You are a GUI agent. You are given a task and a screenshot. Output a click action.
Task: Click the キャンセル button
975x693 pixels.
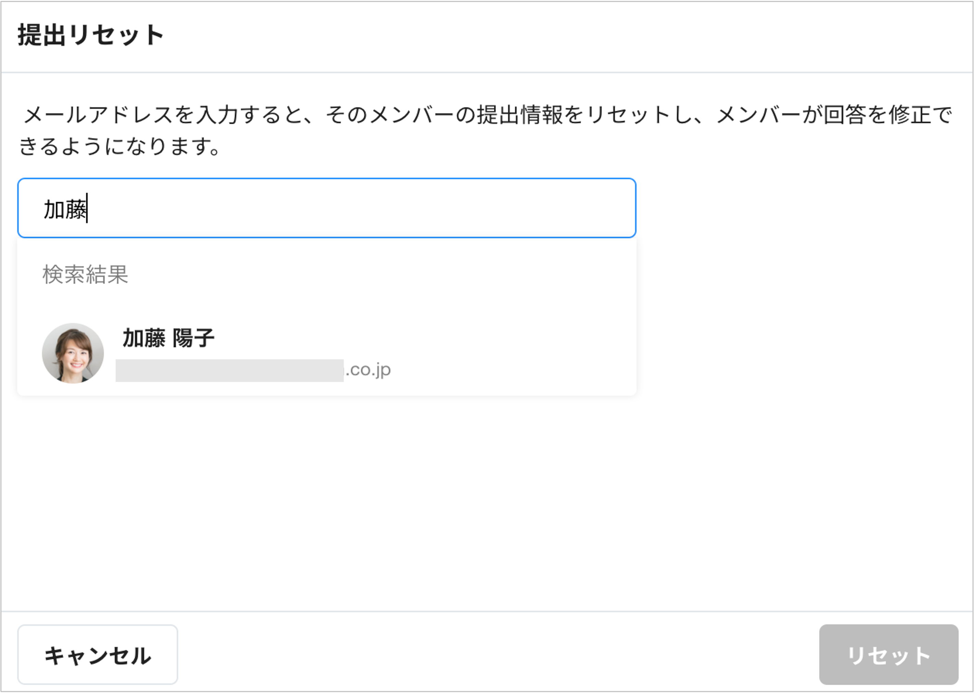[x=97, y=655]
